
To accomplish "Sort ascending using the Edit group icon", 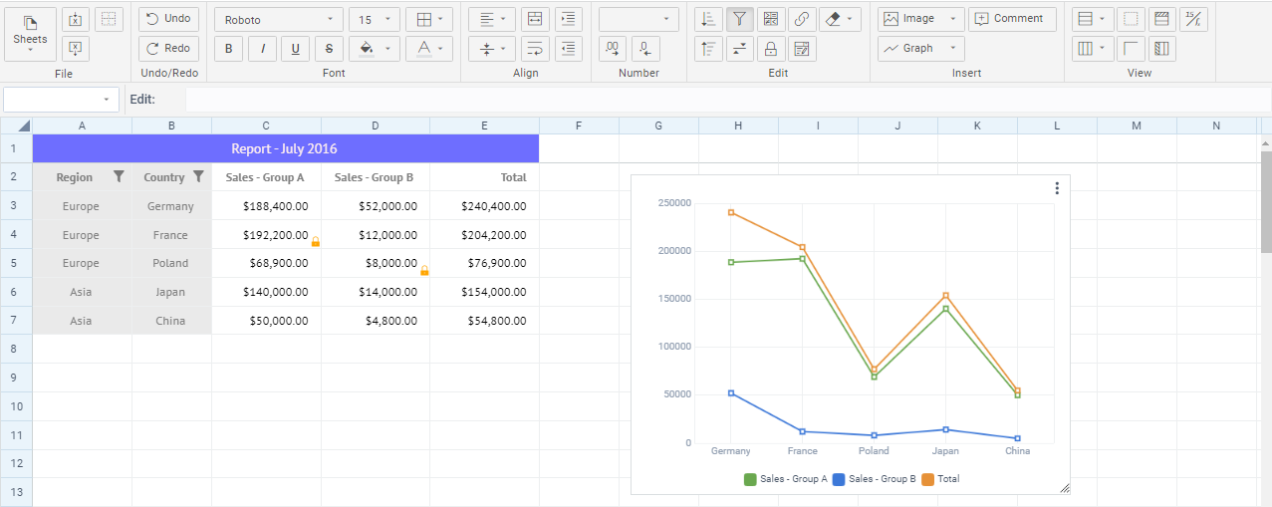I will [x=707, y=19].
